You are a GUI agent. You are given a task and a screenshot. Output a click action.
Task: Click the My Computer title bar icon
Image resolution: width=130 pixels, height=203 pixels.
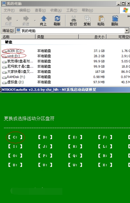point(4,4)
